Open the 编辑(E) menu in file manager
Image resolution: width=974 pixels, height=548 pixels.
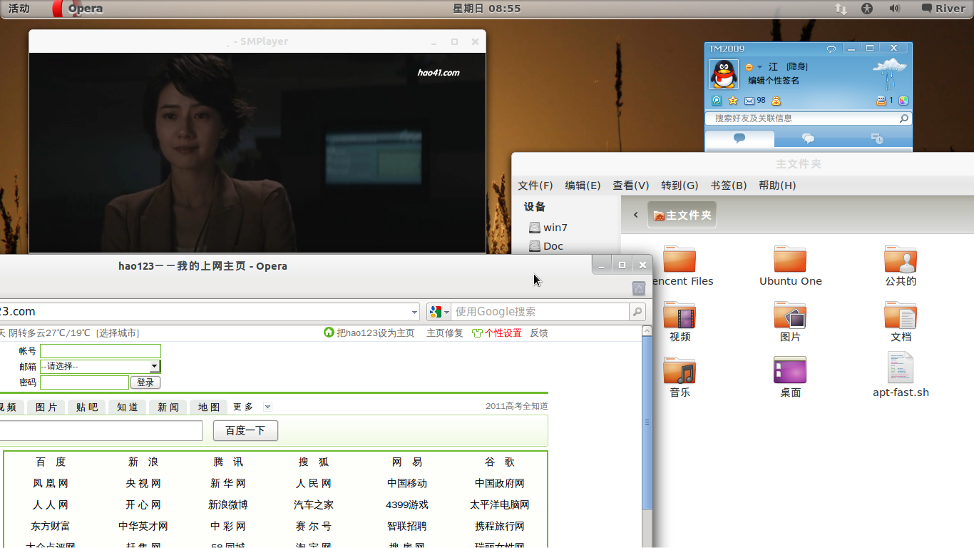(583, 186)
